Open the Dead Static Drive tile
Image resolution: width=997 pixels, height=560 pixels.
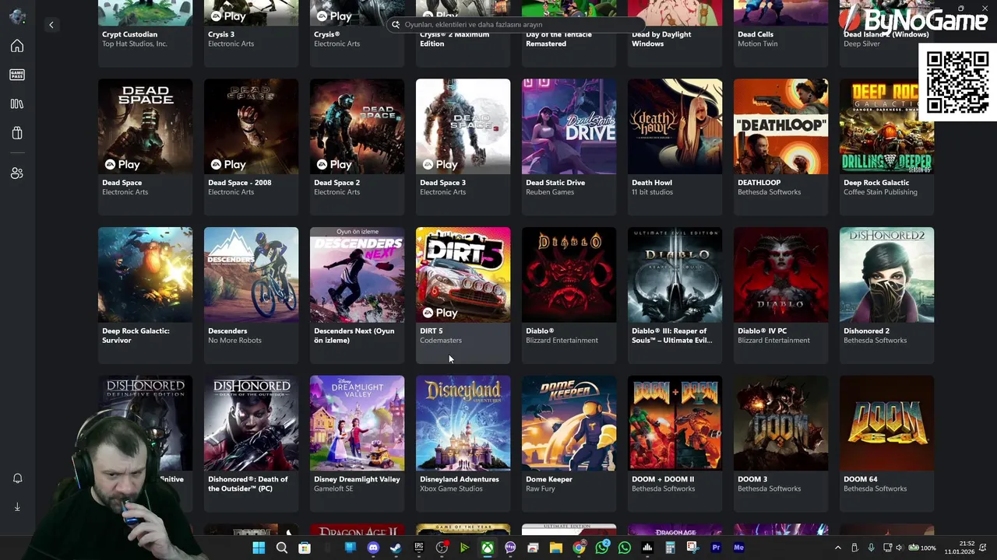tap(569, 146)
